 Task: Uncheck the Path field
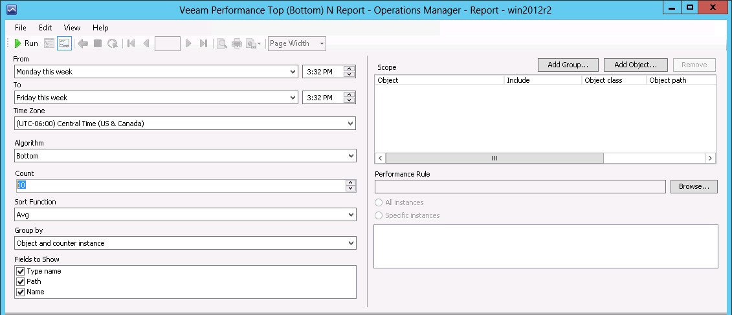(20, 281)
